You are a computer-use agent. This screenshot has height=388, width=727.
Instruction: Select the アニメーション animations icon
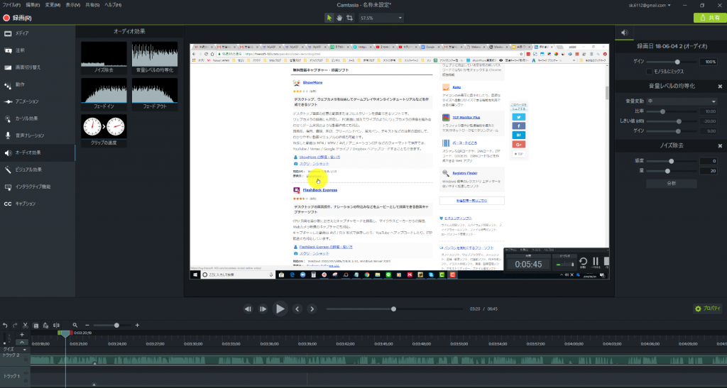[8, 101]
